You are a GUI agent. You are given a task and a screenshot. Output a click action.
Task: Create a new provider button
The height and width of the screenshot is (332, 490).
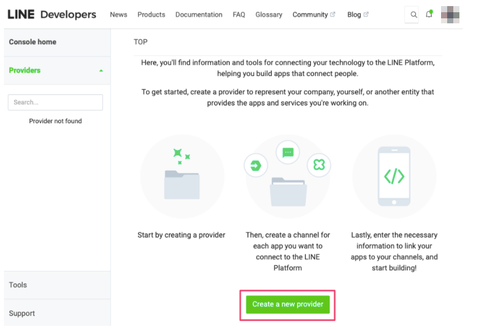[x=288, y=304]
